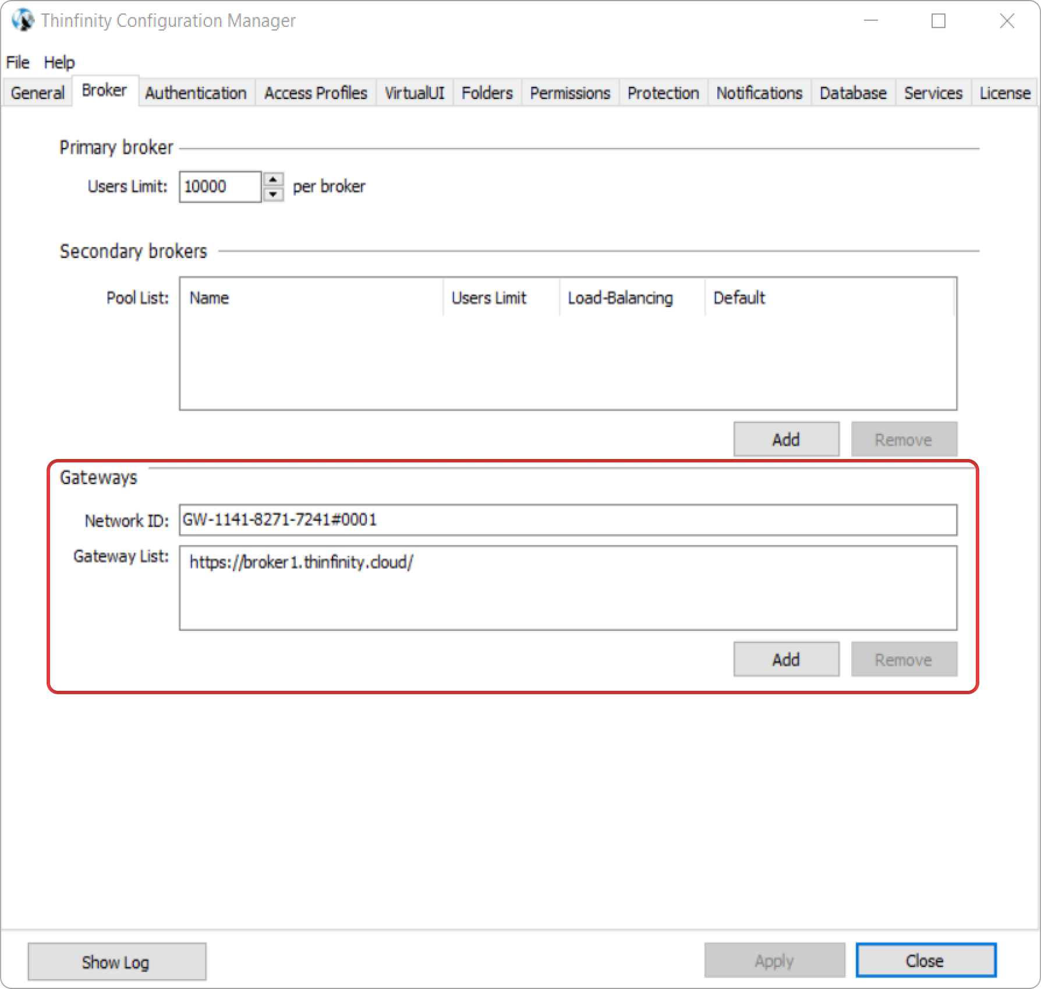Switch to the Authentication tab
This screenshot has width=1041, height=989.
click(196, 93)
